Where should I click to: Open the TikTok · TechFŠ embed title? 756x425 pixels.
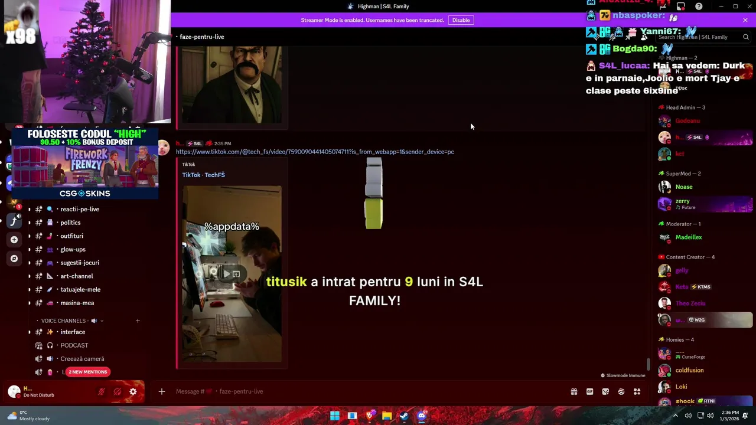click(203, 175)
